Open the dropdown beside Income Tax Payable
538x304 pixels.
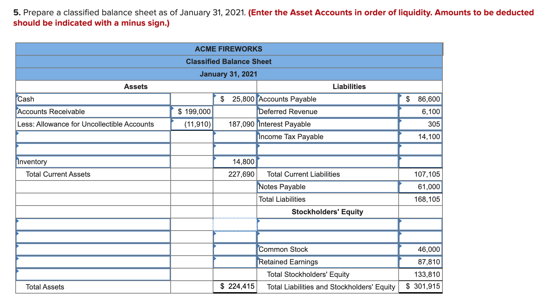(x=258, y=134)
